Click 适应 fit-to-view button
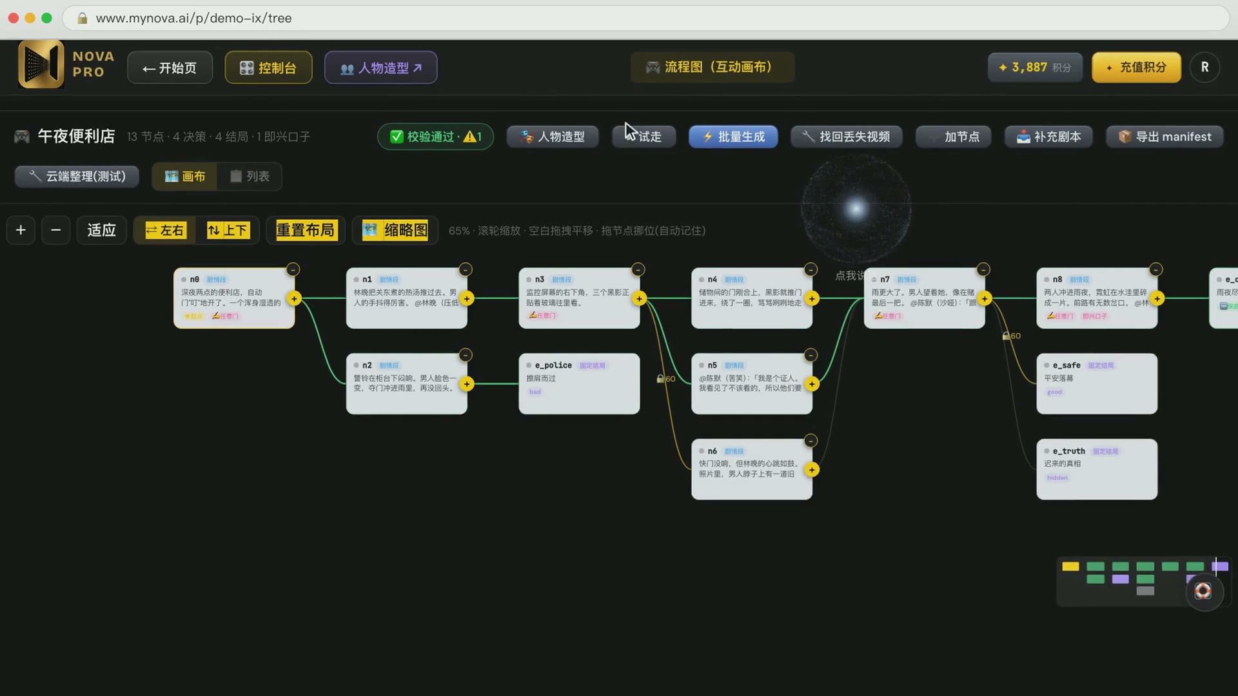The height and width of the screenshot is (696, 1238). [102, 230]
